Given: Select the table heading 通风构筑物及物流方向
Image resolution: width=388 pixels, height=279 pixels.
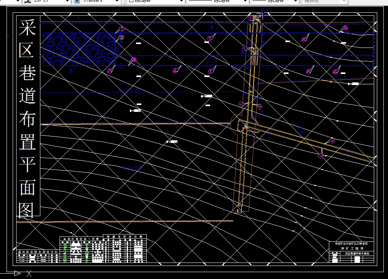Looking at the screenshot, I should pyautogui.click(x=38, y=252).
